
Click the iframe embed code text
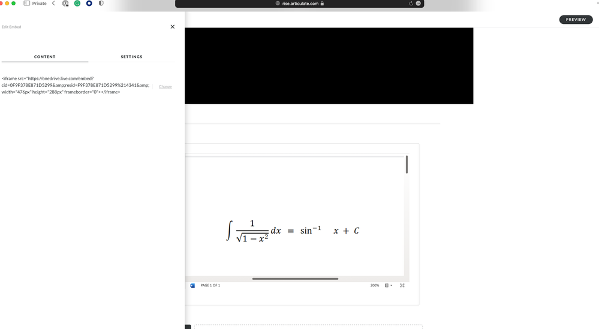click(76, 85)
